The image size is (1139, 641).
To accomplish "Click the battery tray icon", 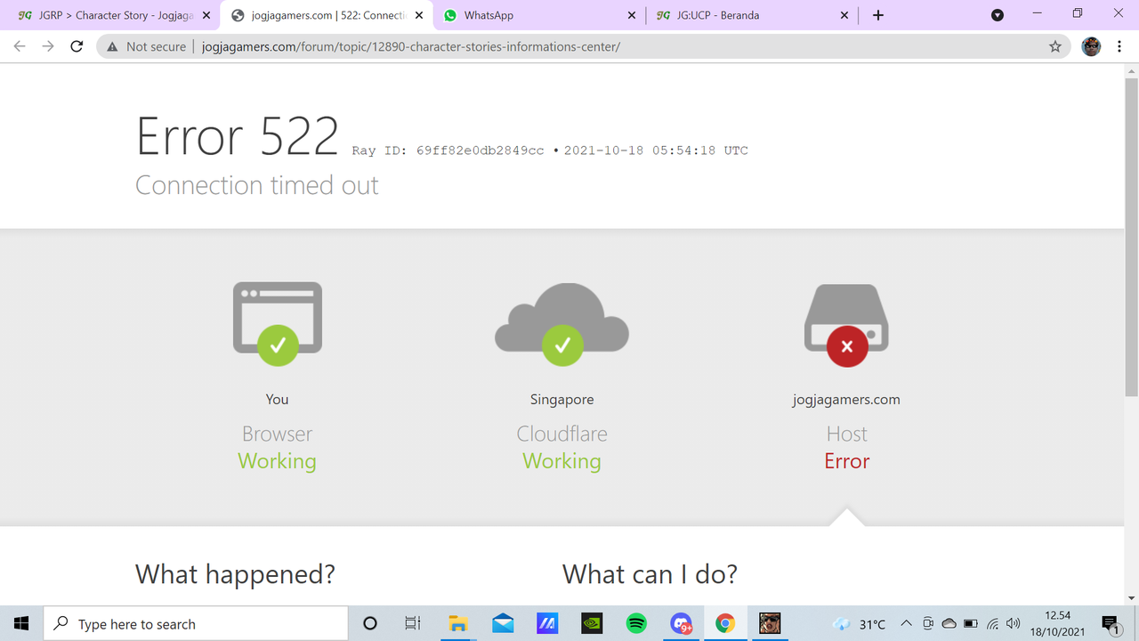I will click(971, 624).
